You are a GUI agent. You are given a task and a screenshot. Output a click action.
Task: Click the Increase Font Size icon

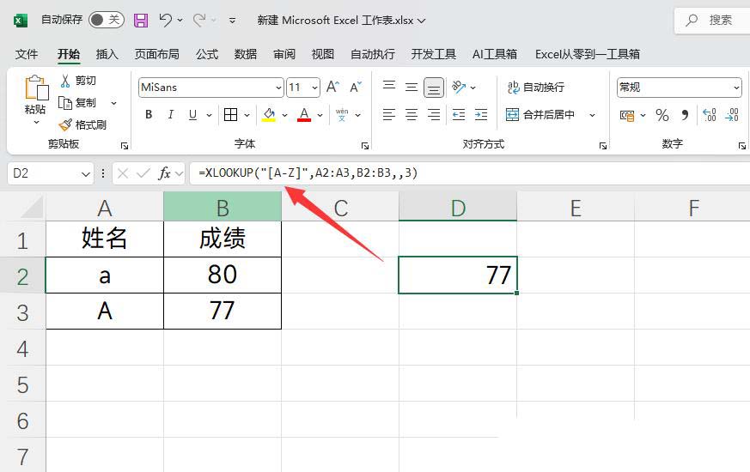point(333,87)
